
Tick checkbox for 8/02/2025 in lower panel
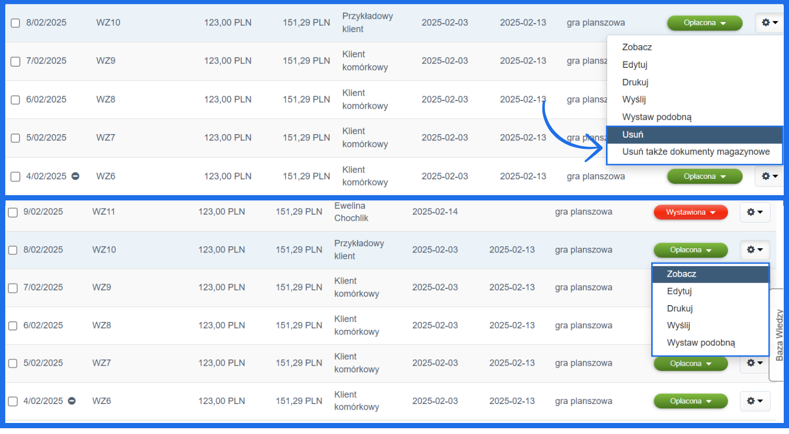pos(13,250)
